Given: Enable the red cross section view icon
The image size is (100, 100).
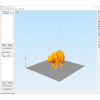Looking at the screenshot, I should [x=99, y=42].
